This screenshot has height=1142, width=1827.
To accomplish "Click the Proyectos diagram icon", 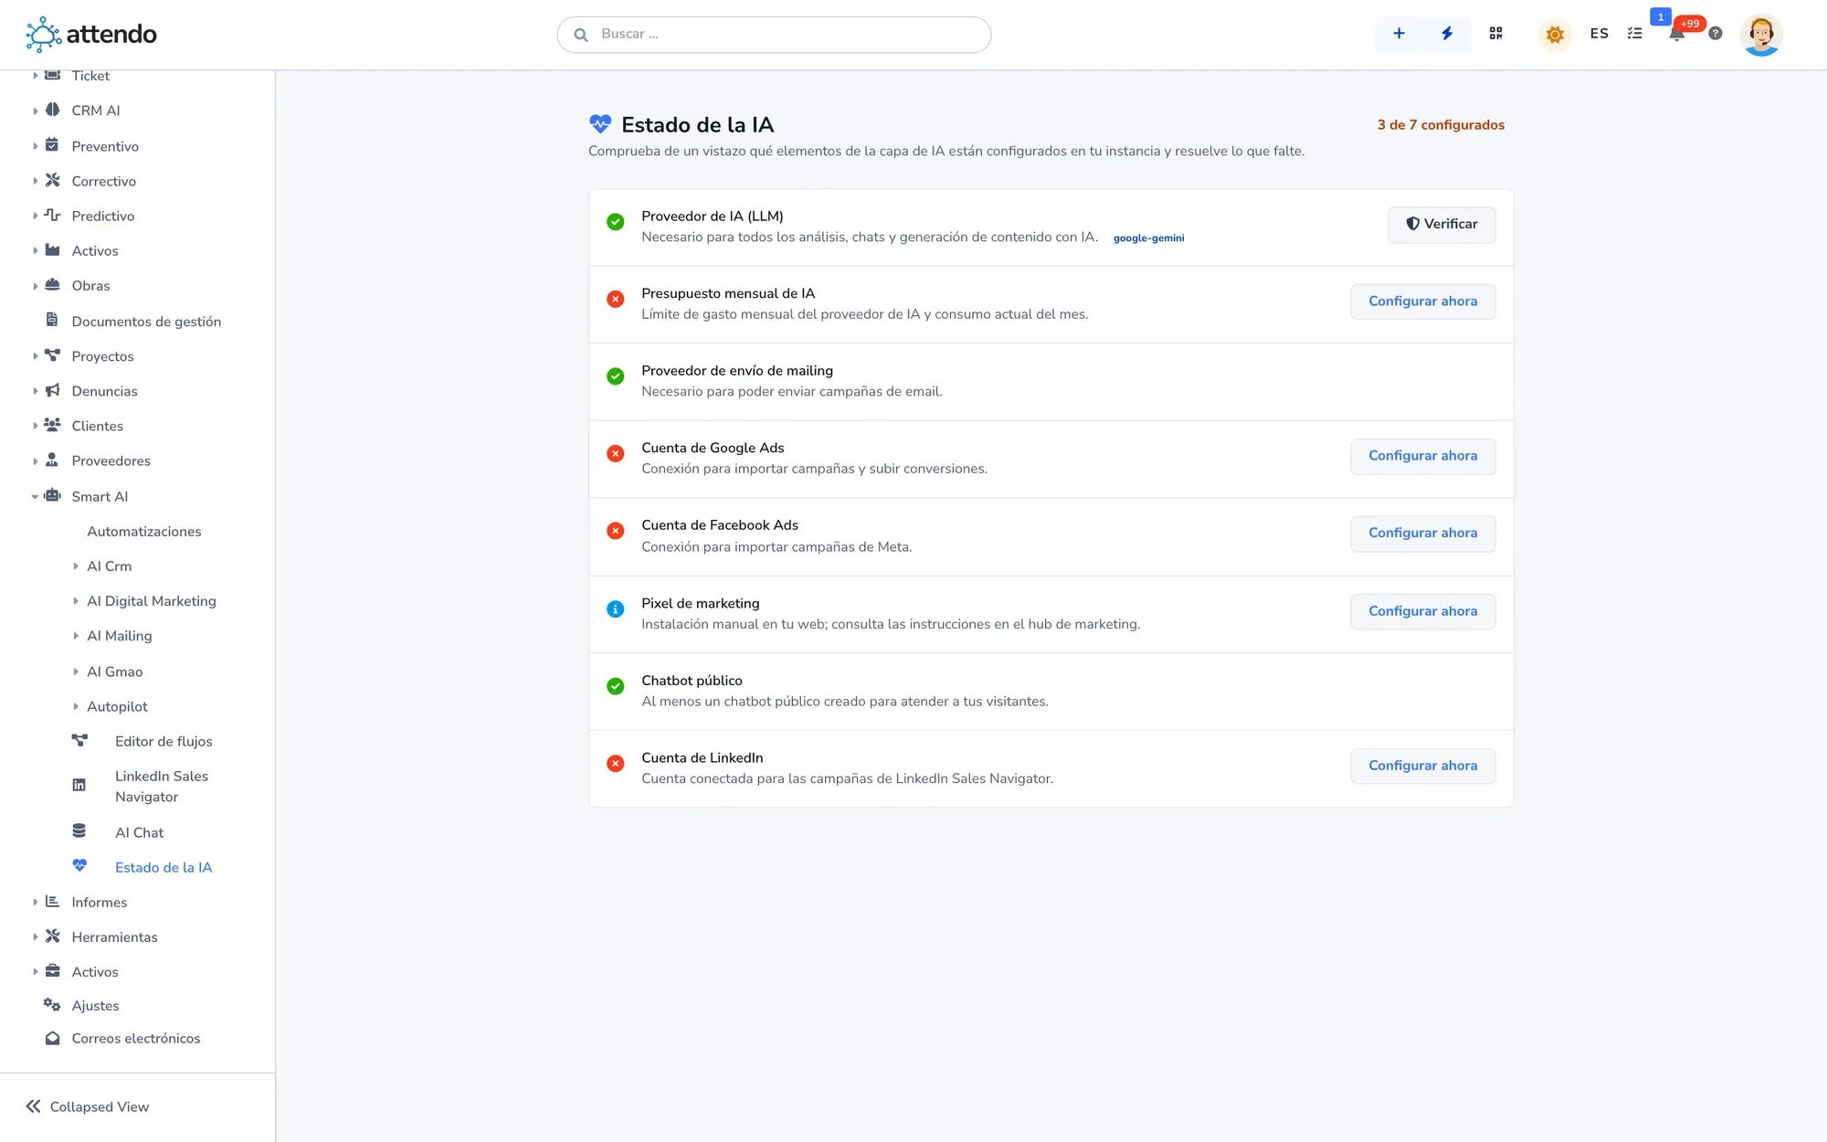I will (x=53, y=355).
